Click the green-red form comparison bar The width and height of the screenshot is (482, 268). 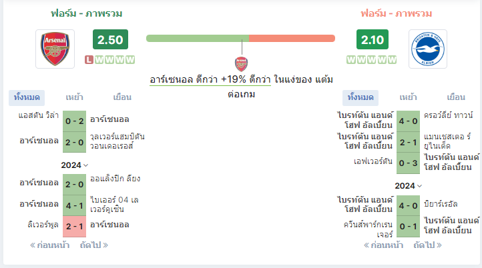[241, 39]
